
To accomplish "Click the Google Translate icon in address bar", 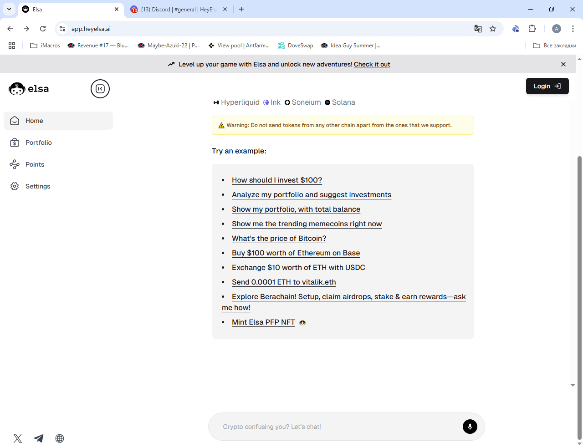I will pos(478,29).
